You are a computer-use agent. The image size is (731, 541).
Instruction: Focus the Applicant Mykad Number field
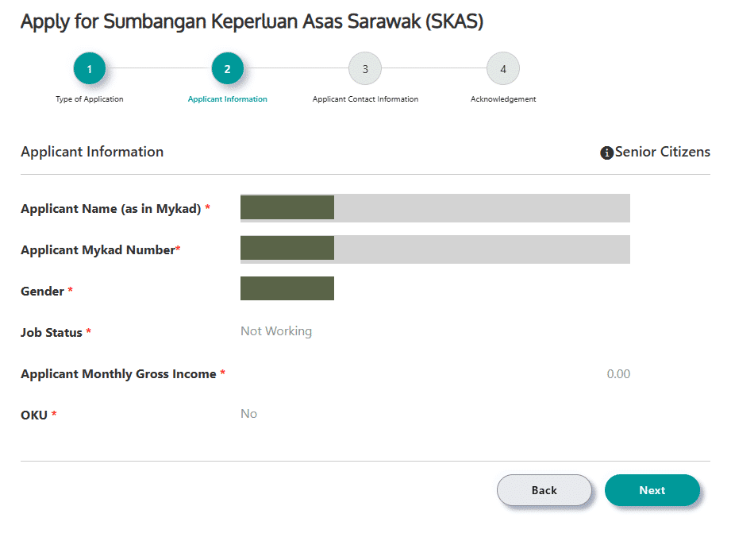click(x=435, y=249)
